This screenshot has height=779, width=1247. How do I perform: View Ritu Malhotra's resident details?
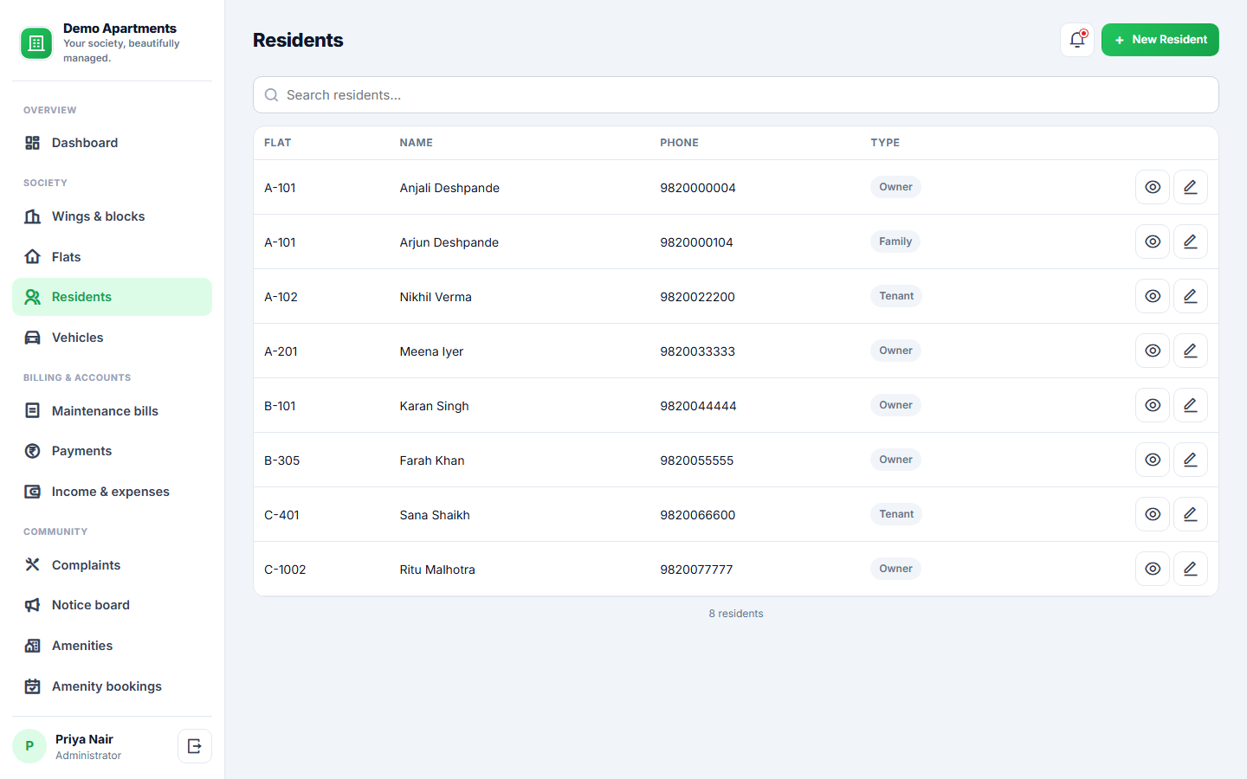tap(1153, 569)
